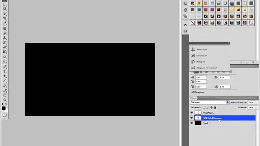This screenshot has height=146, width=260.
Task: Toggle the Переносы hyphenation checkbox
Action: pos(193,92)
